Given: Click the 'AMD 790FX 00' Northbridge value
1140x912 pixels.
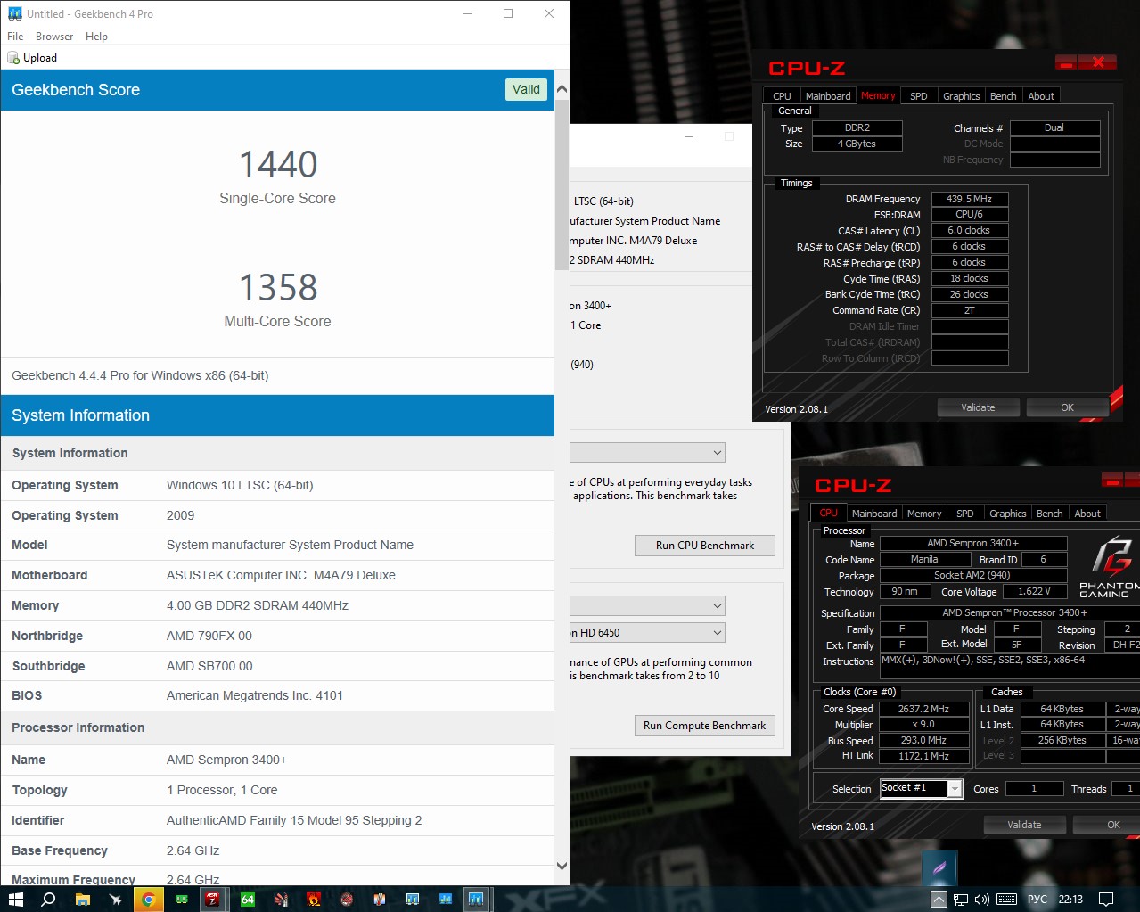Looking at the screenshot, I should 209,636.
